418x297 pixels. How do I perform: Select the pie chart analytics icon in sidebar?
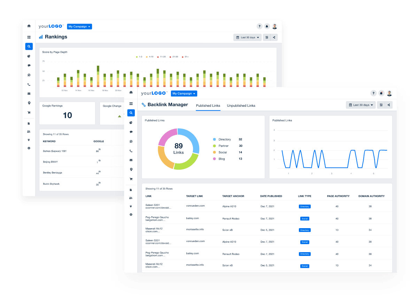point(131,122)
